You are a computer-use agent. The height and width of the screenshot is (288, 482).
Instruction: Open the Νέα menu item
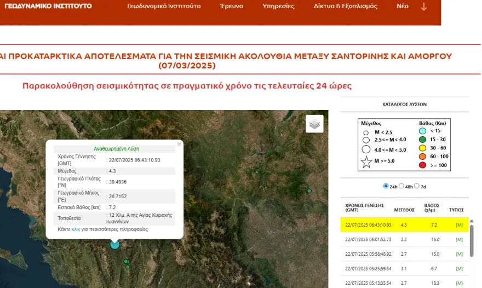point(403,6)
